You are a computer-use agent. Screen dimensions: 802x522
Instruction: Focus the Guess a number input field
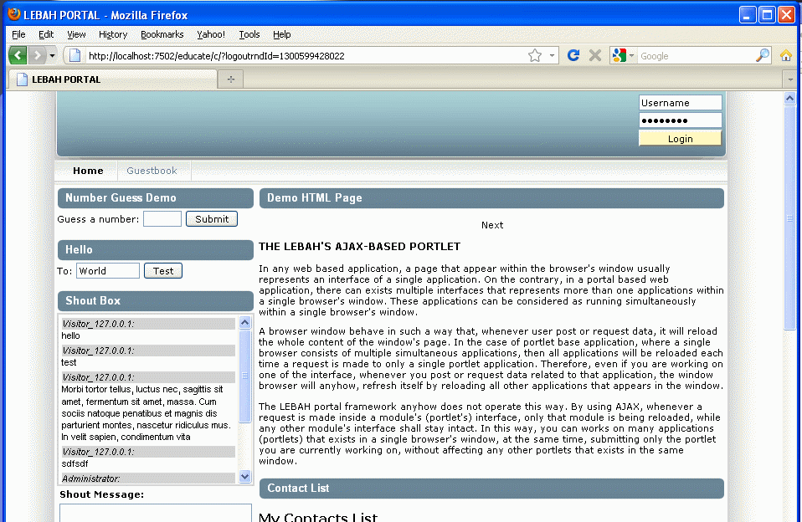(x=162, y=219)
